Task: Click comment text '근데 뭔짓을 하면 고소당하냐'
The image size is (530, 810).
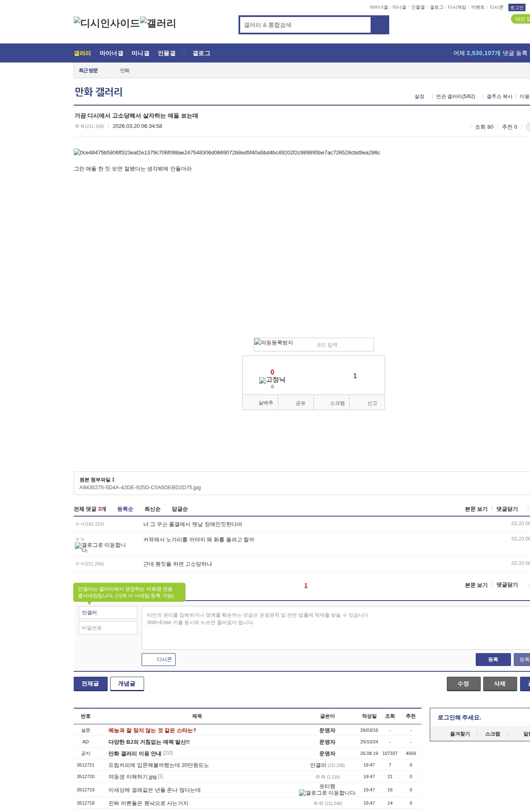Action: [x=178, y=564]
